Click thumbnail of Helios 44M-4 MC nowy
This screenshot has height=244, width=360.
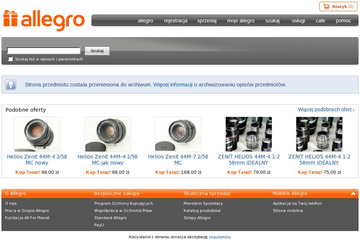[37, 134]
